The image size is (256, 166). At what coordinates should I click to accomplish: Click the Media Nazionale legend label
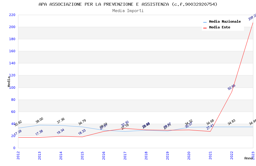[225, 21]
